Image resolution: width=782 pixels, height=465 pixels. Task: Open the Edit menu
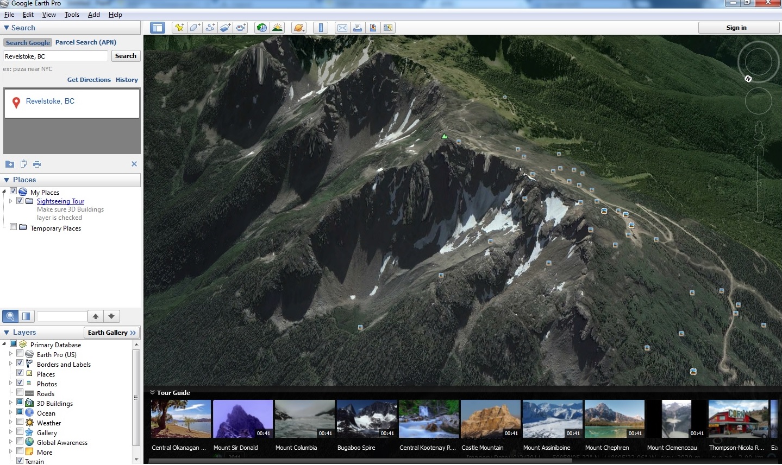[28, 15]
